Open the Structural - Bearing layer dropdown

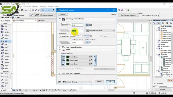[77, 82]
